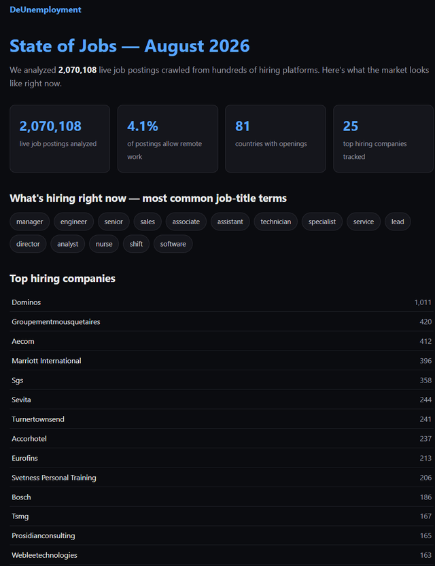Choose the 'shift' term chip
Viewport: 435px width, 566px height.
(x=136, y=244)
